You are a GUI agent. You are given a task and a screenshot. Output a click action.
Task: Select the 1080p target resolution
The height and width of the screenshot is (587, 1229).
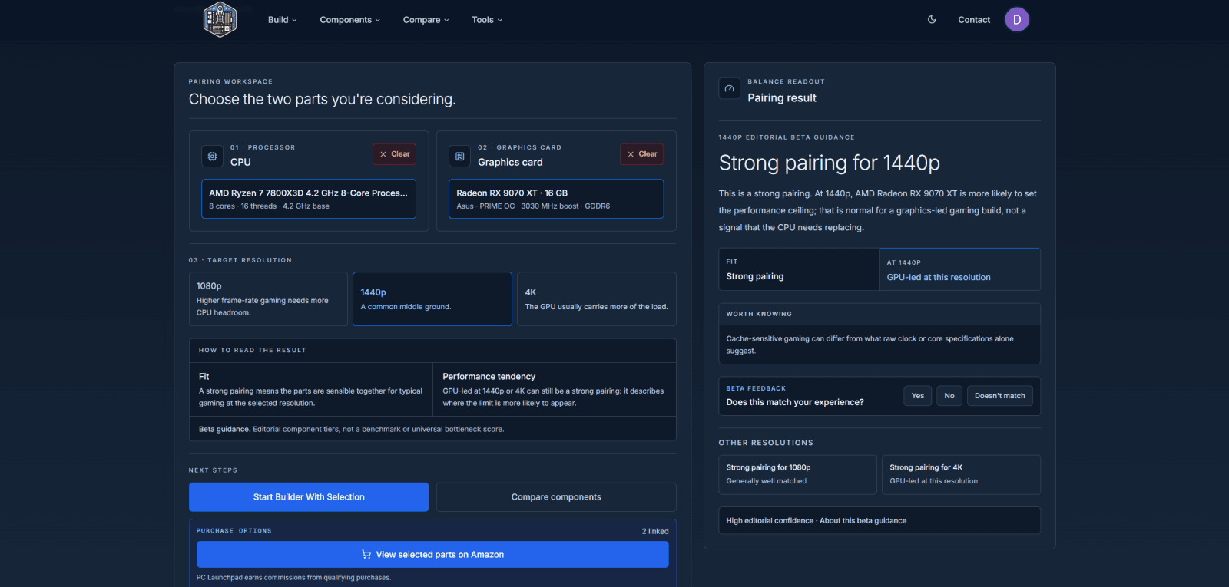coord(268,298)
